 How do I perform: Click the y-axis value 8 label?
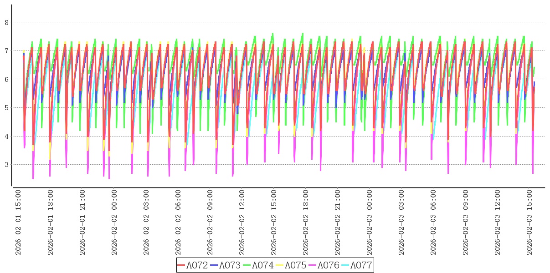(6, 22)
